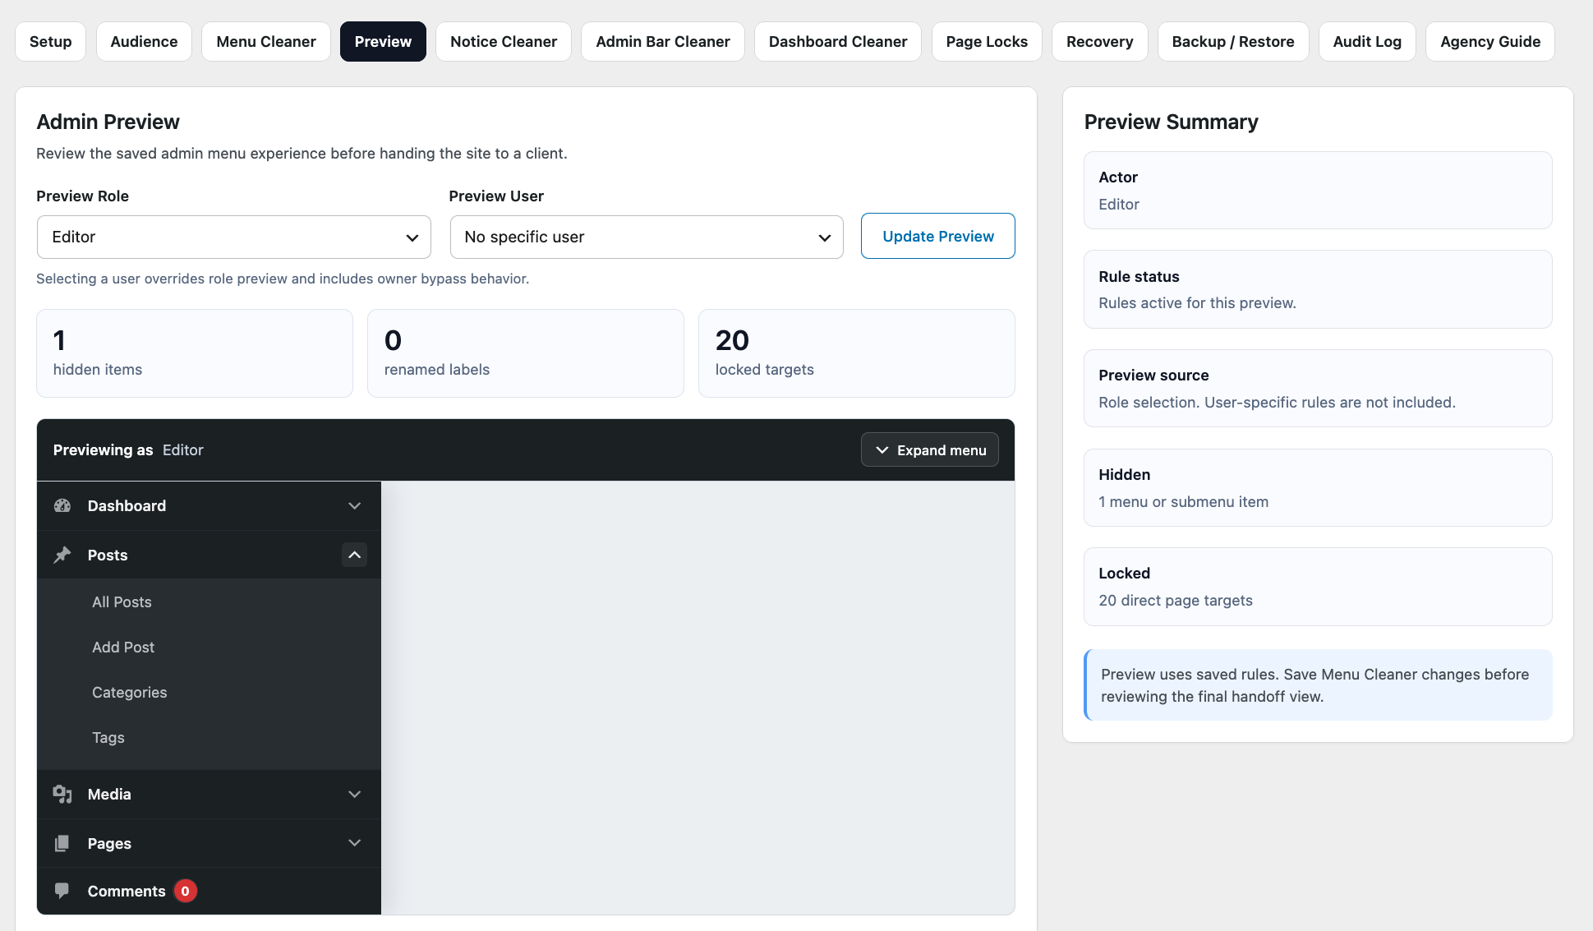Click the Pages icon in preview menu
1593x931 pixels.
point(62,843)
